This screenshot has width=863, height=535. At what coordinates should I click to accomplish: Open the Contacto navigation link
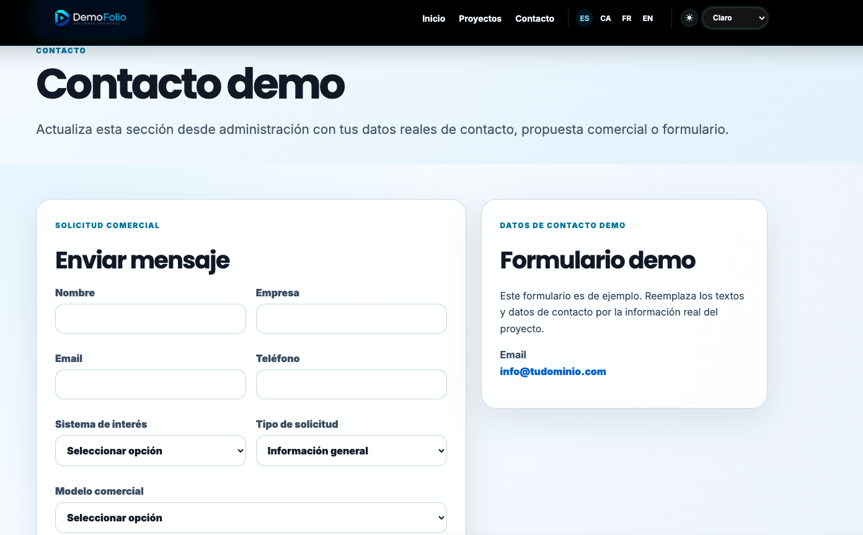click(534, 19)
